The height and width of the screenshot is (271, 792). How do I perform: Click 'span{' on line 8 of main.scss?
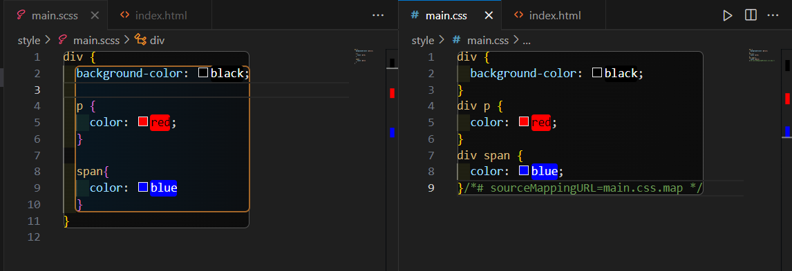(93, 172)
